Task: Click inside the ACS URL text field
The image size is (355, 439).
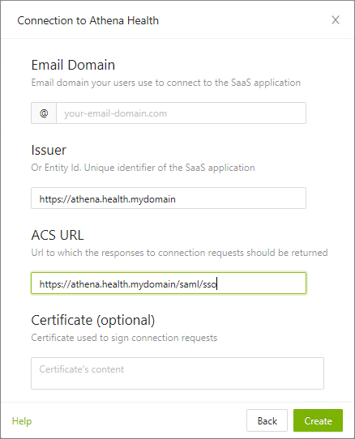Action: 169,283
